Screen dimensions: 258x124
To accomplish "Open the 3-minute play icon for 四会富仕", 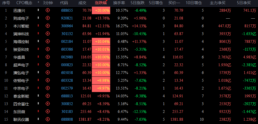I will click(x=48, y=104).
